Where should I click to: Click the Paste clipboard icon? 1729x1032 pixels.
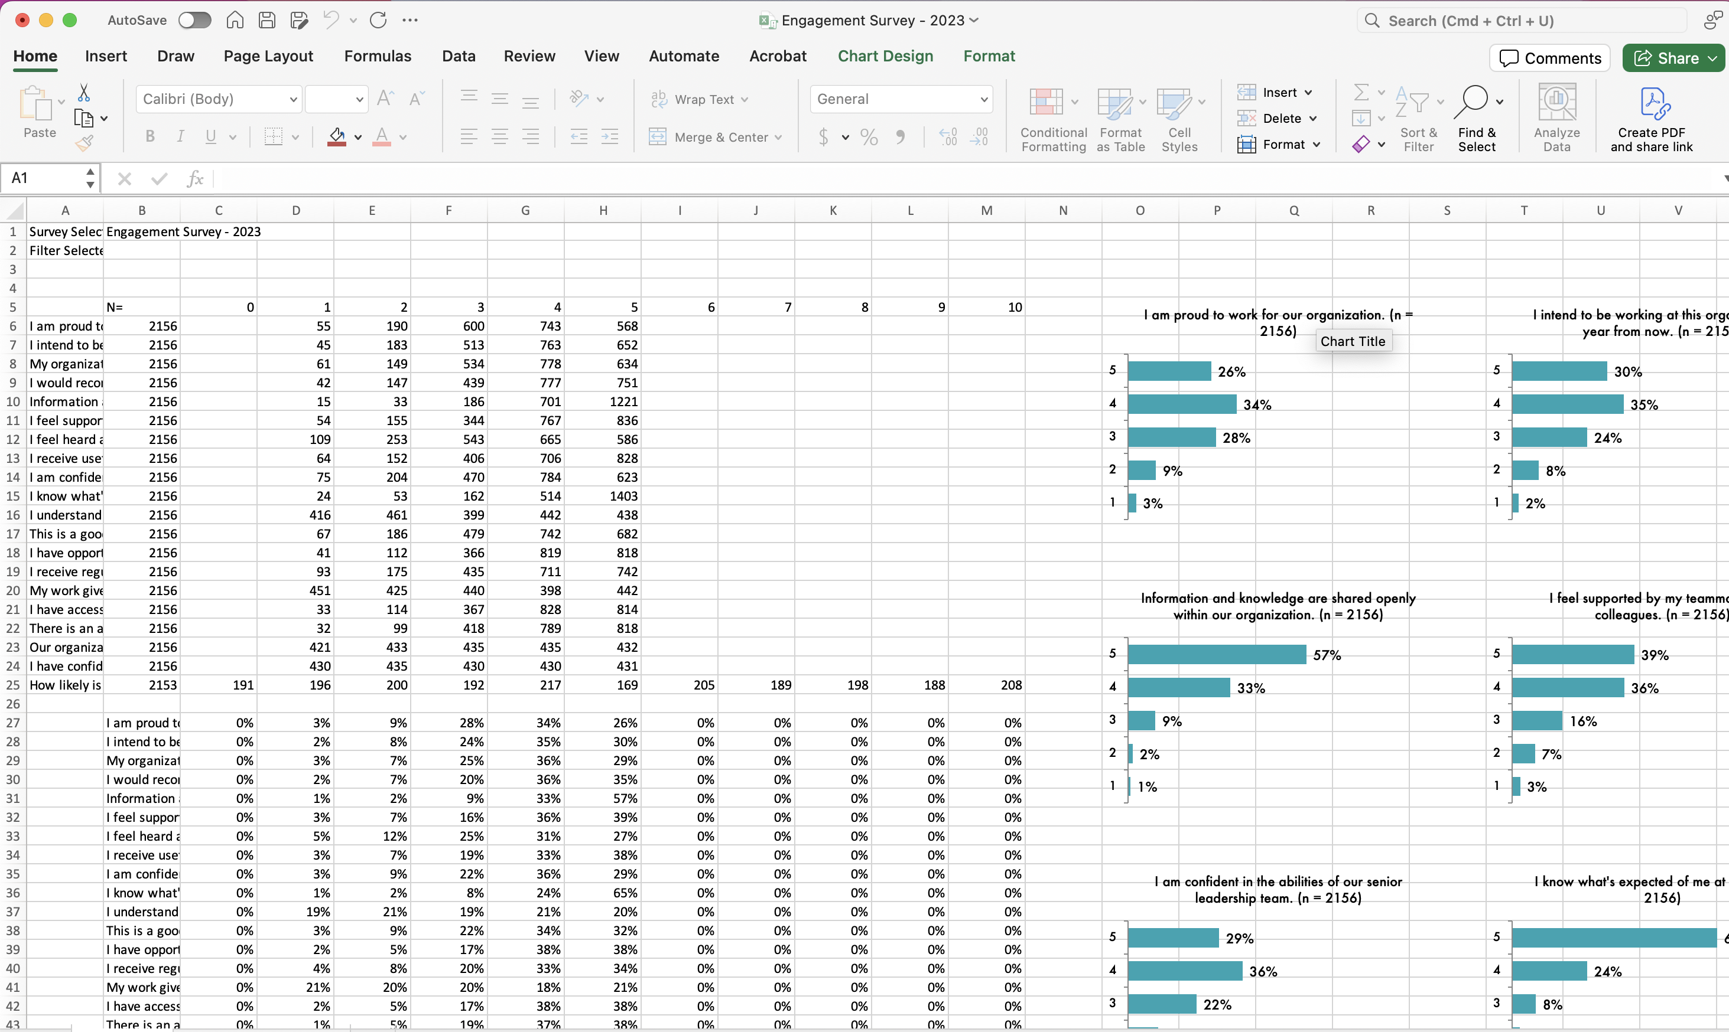click(36, 104)
